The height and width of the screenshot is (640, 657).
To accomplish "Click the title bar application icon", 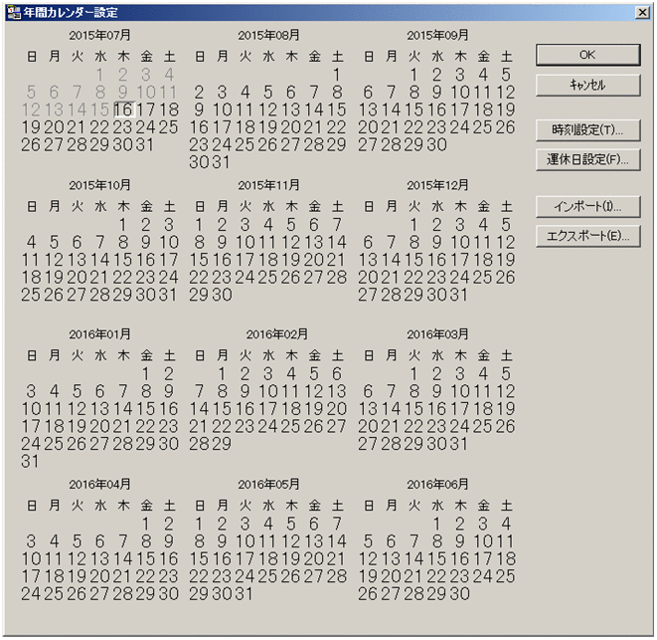I will tap(13, 13).
